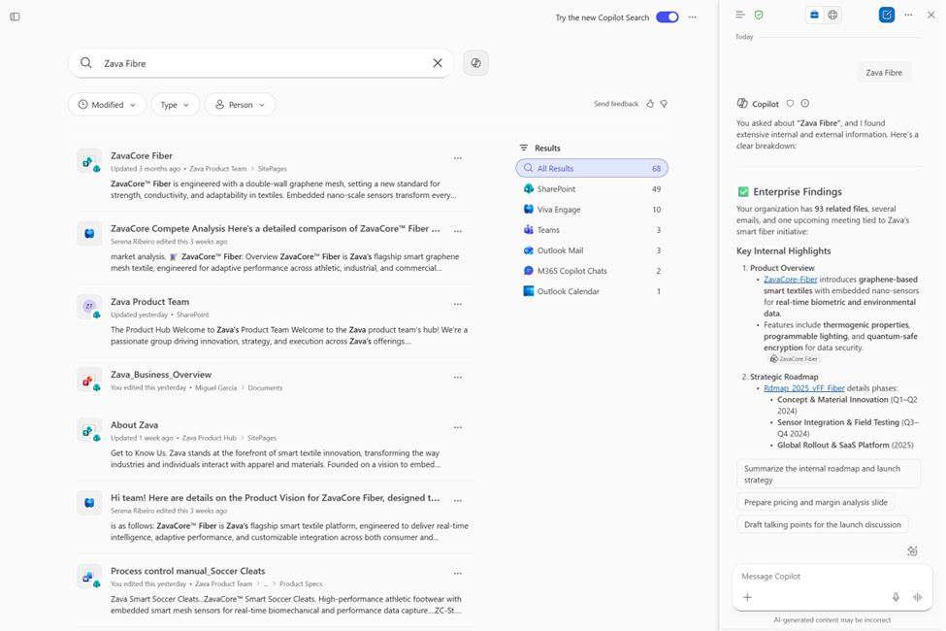Open the Modified filter dropdown
Image resolution: width=946 pixels, height=631 pixels.
click(x=107, y=104)
